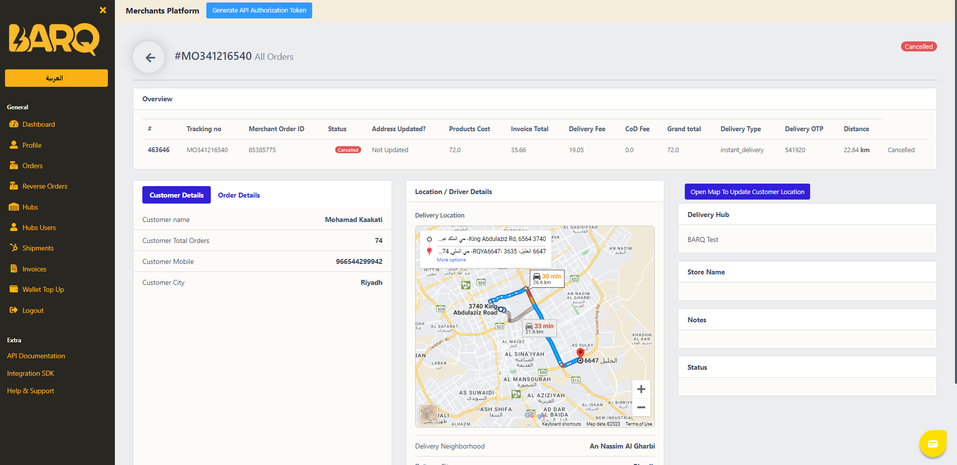Viewport: 957px width, 465px height.
Task: Open Map To Update Customer Location
Action: click(x=747, y=192)
